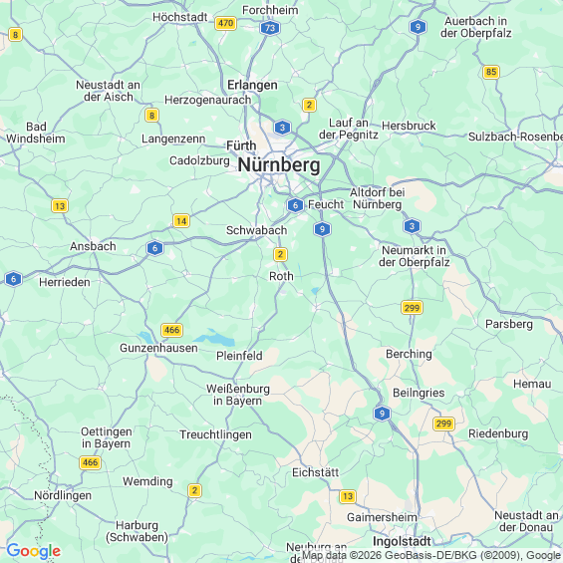Click the lake east of Gunzenhausen
The image size is (563, 563).
[214, 338]
